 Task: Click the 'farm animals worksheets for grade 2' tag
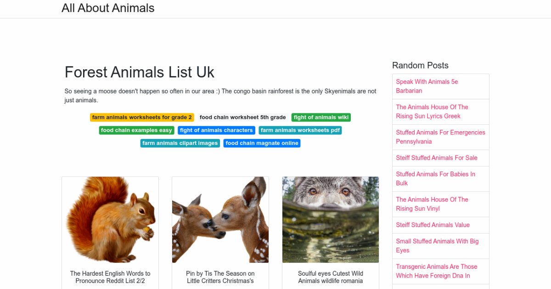click(x=142, y=117)
